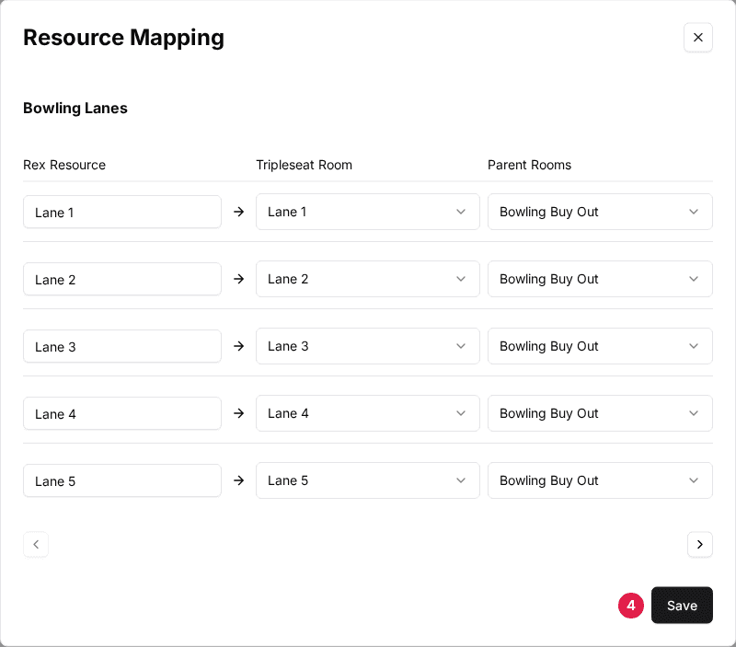Screen dimensions: 736x647
Task: Click the Tripleseat Room column header
Action: (x=304, y=165)
